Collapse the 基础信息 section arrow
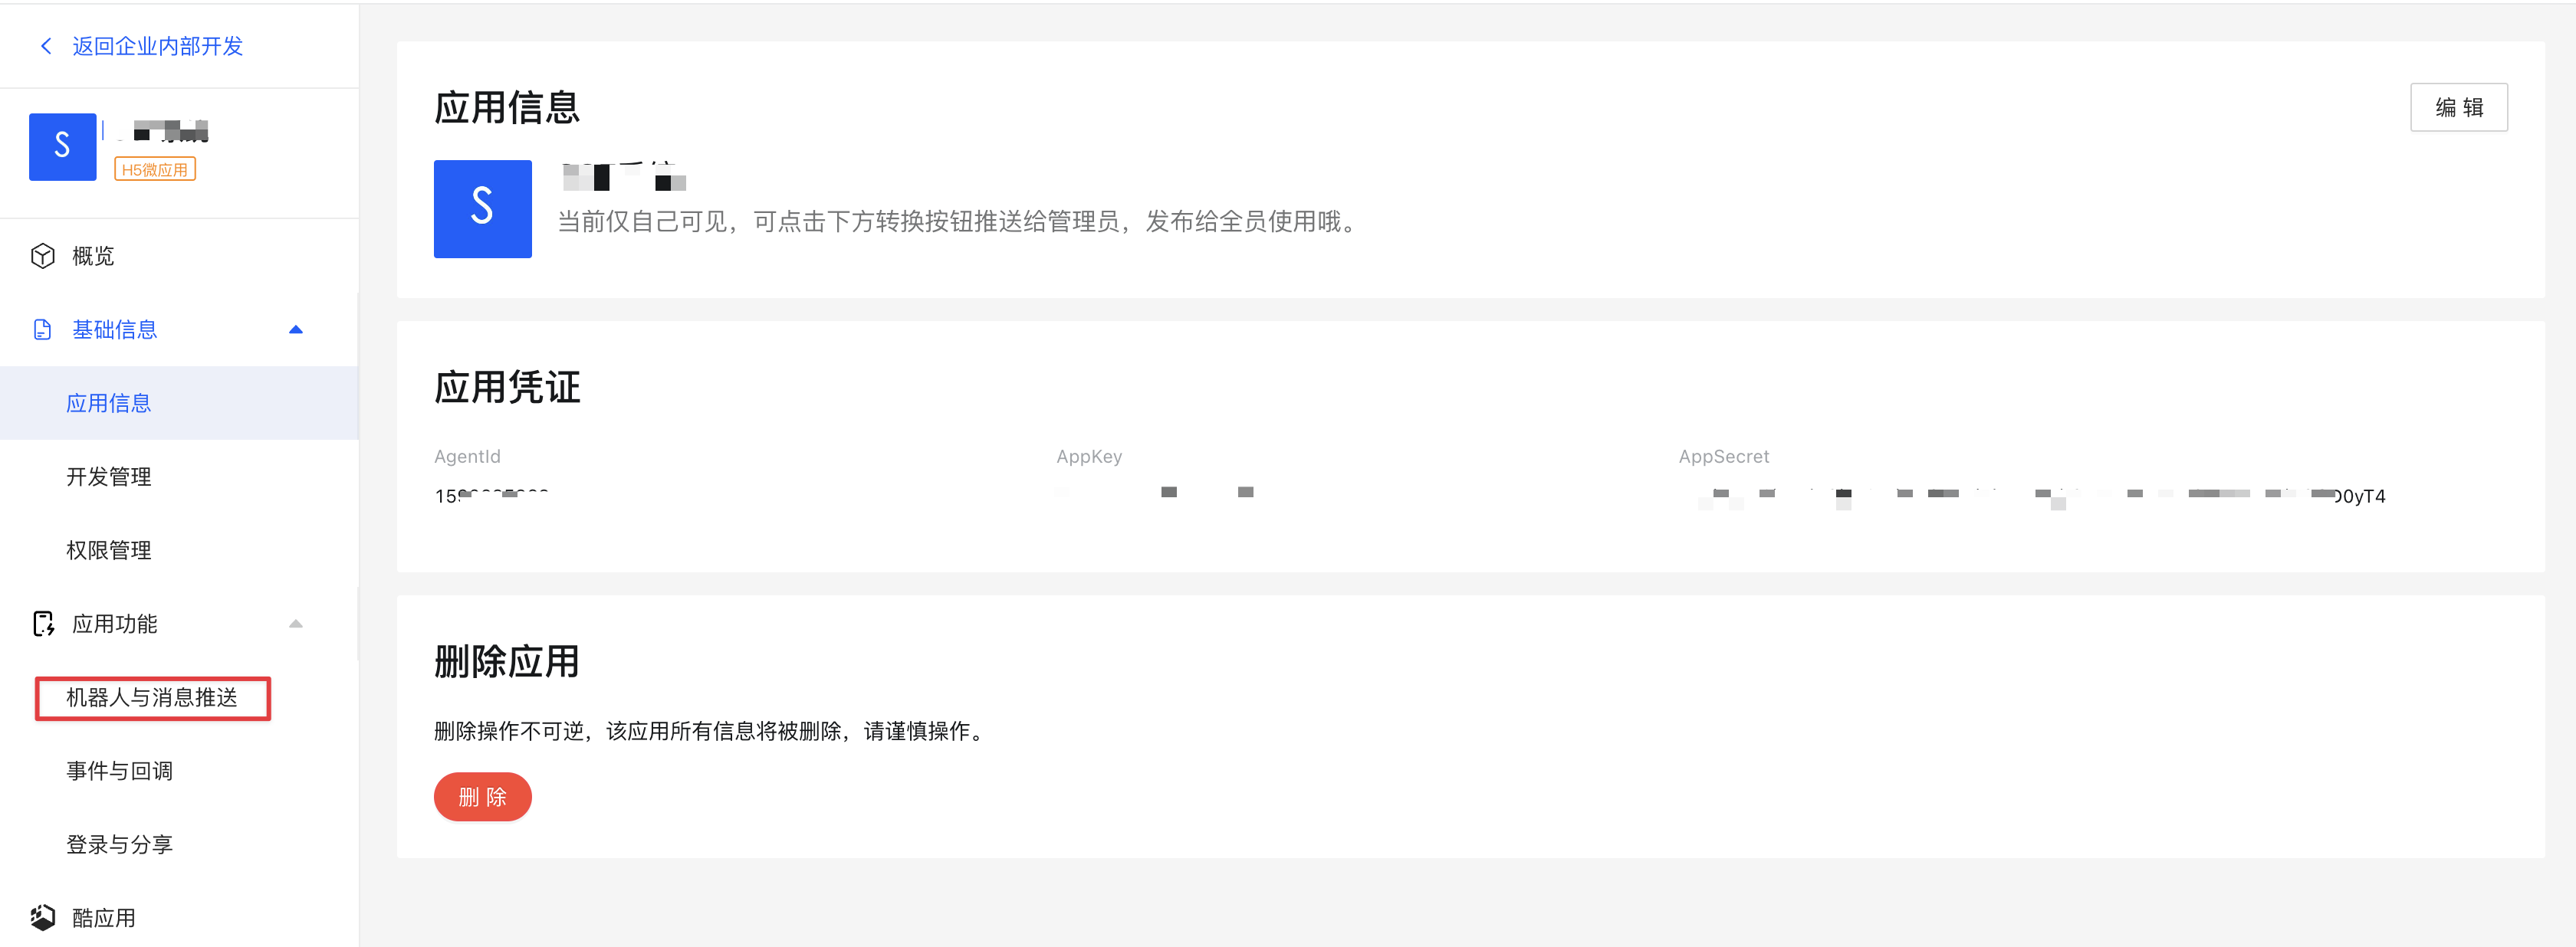 click(295, 329)
